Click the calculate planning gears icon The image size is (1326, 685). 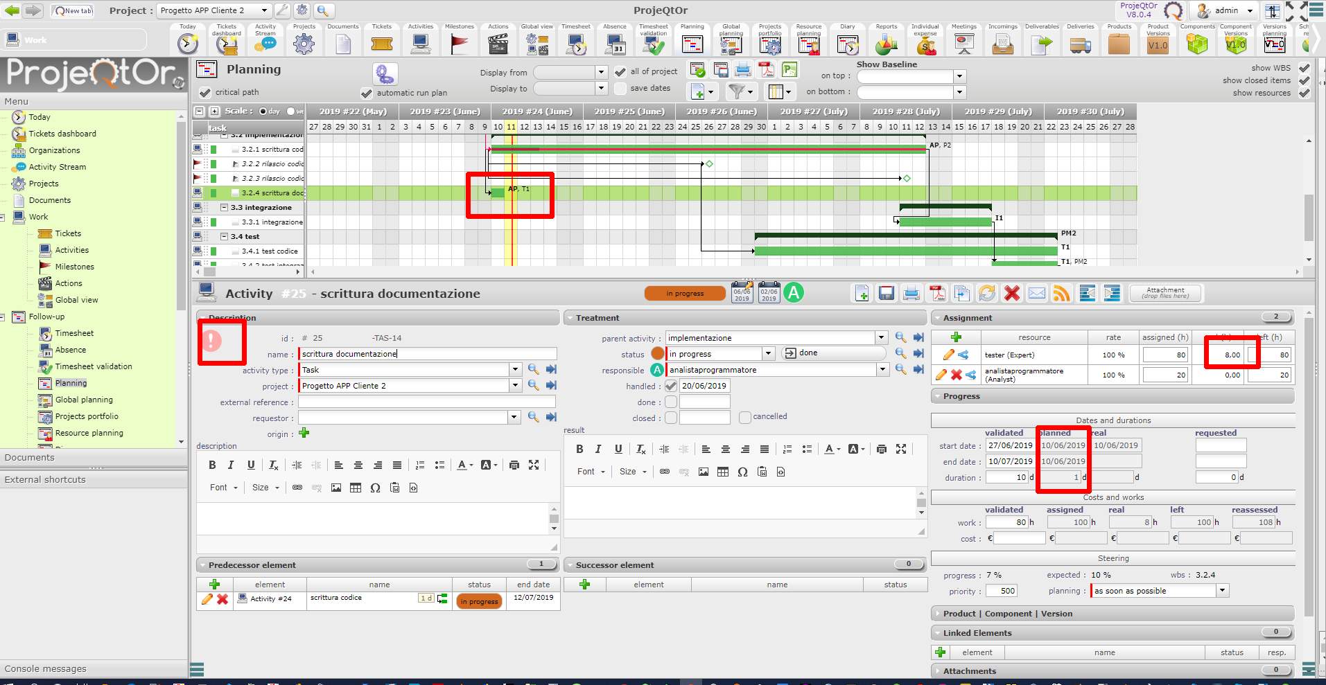click(x=385, y=74)
